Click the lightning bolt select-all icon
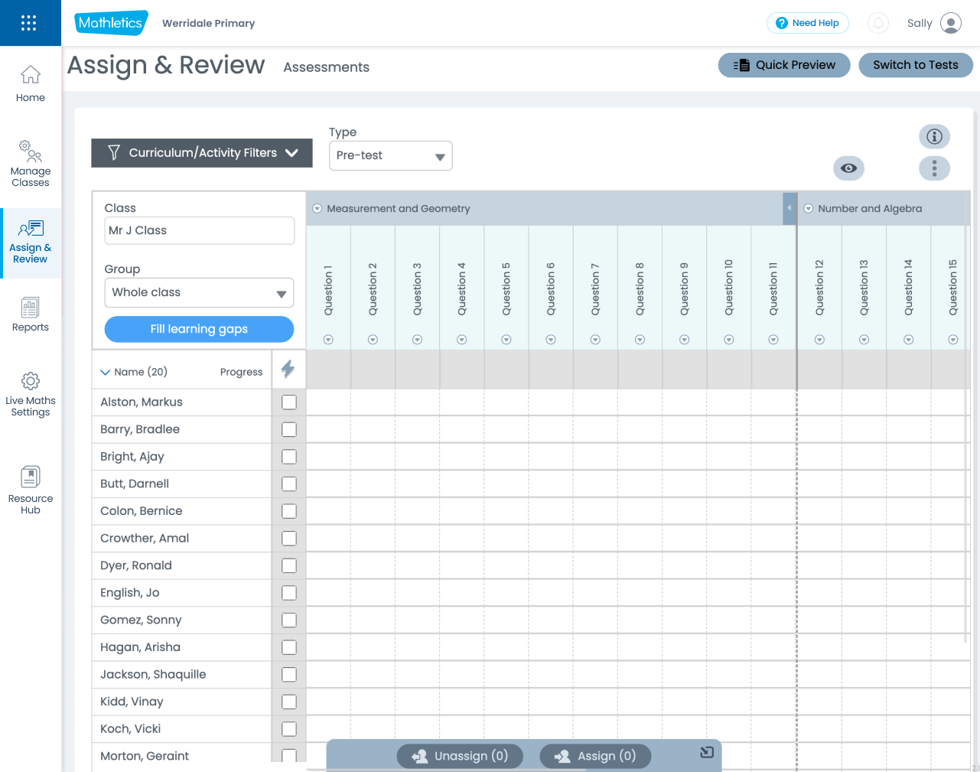The image size is (980, 772). click(288, 369)
